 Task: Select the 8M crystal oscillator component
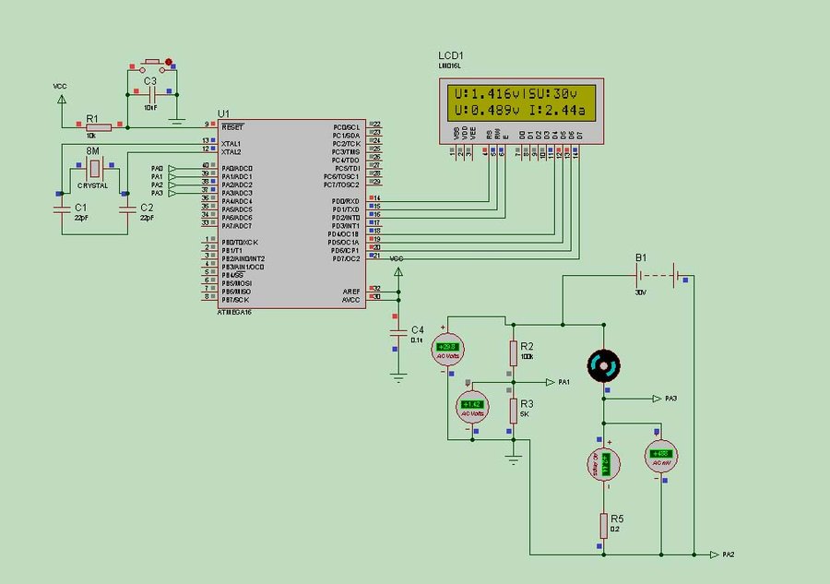pos(94,170)
